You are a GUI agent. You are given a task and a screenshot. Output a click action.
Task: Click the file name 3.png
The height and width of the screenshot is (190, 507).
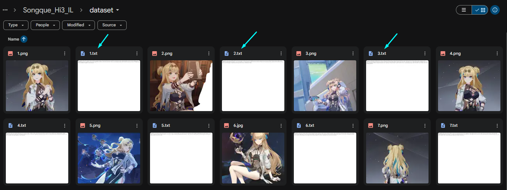[311, 53]
